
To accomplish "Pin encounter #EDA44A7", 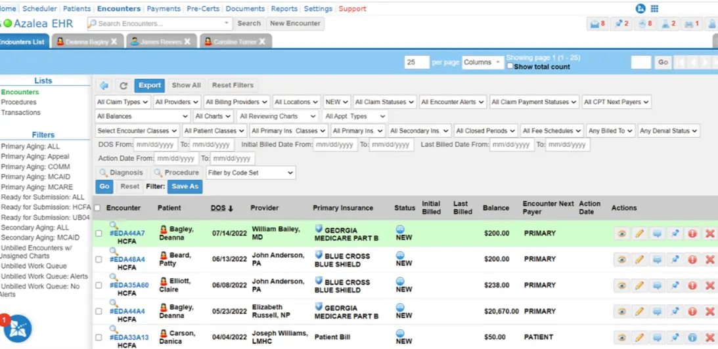I will [675, 234].
